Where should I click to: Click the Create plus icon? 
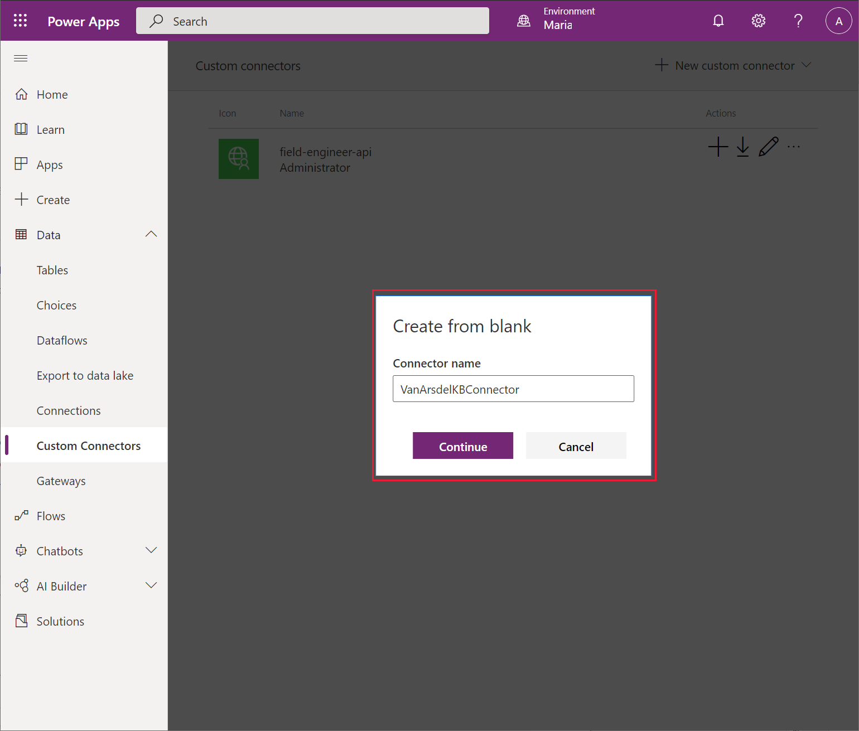coord(21,199)
